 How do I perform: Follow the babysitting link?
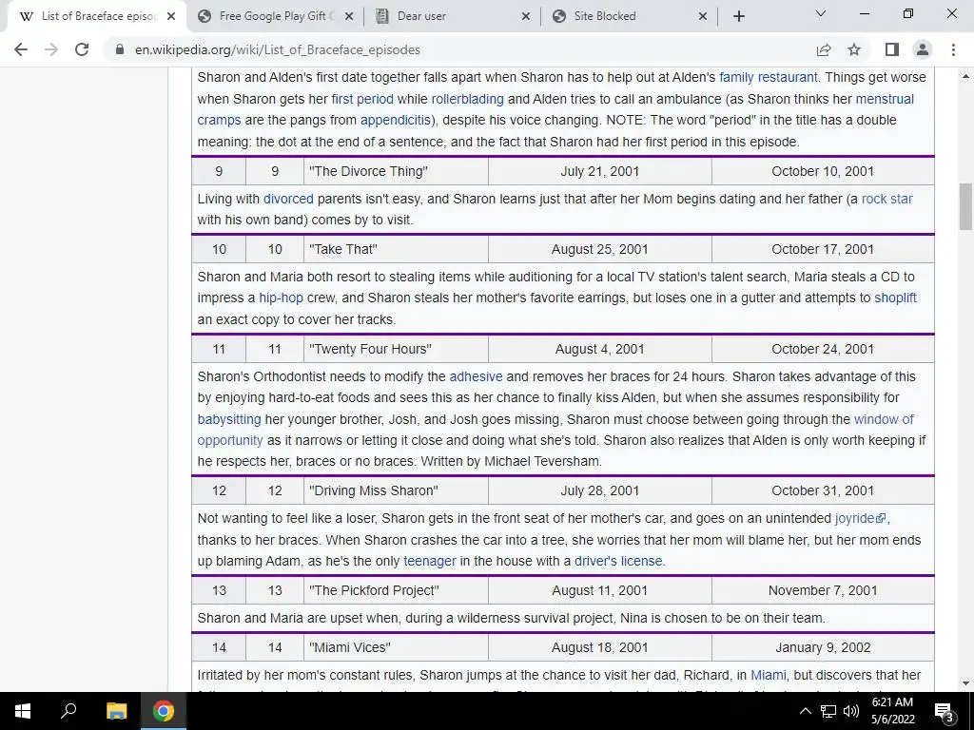click(229, 419)
